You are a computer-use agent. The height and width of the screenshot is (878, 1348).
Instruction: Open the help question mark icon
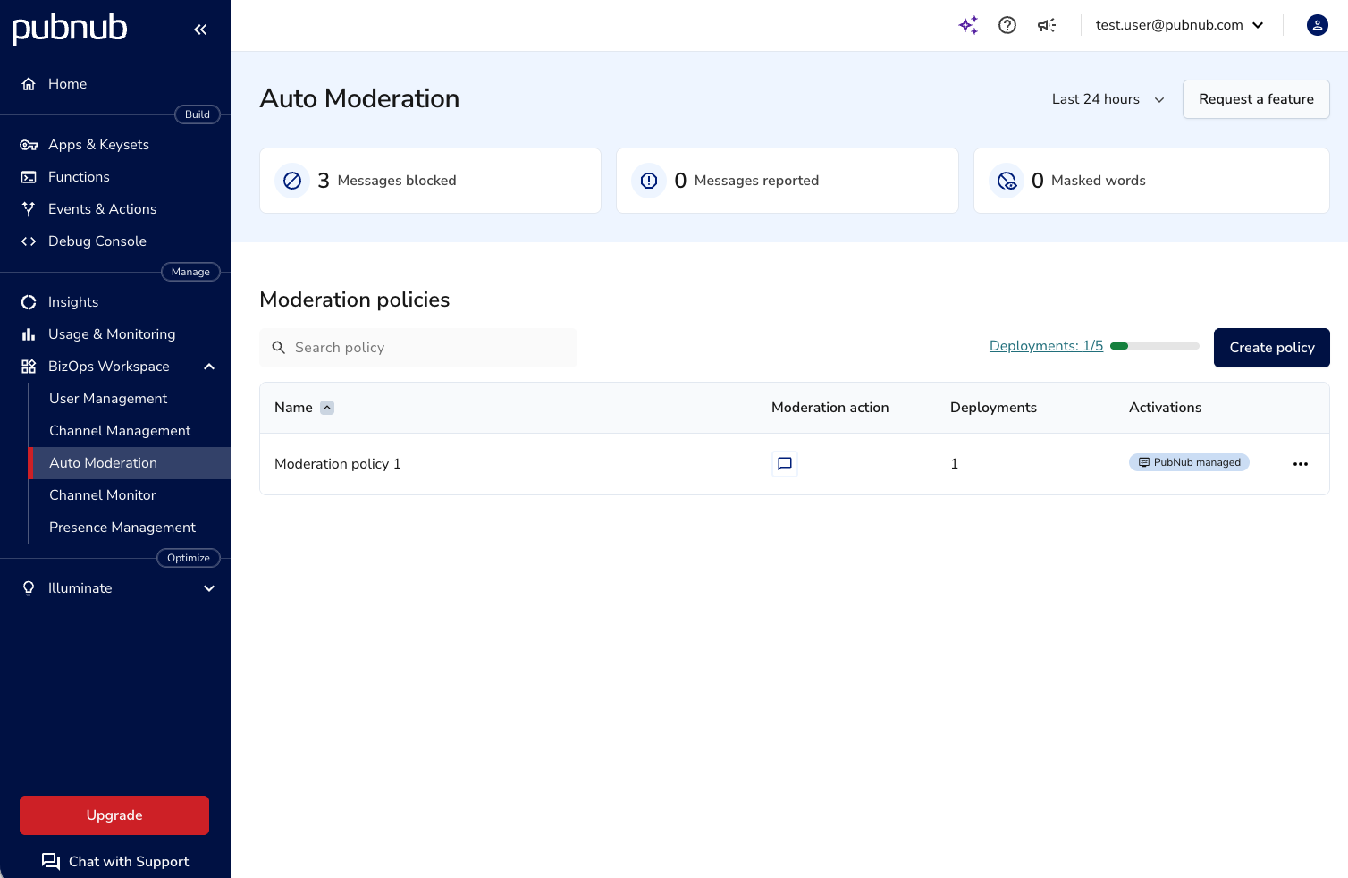point(1007,25)
